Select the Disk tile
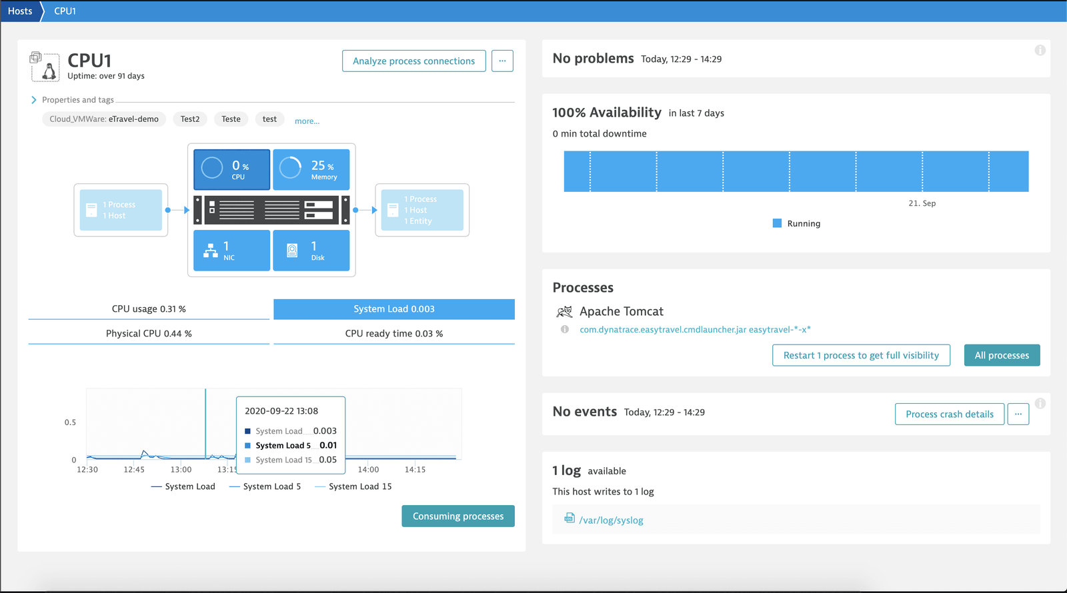The width and height of the screenshot is (1067, 593). click(x=311, y=251)
